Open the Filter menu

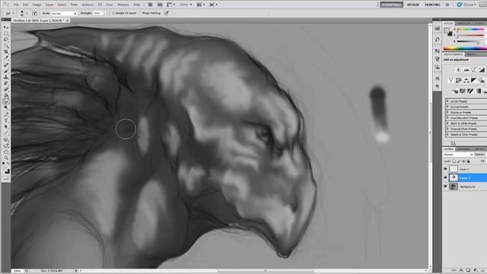click(74, 5)
